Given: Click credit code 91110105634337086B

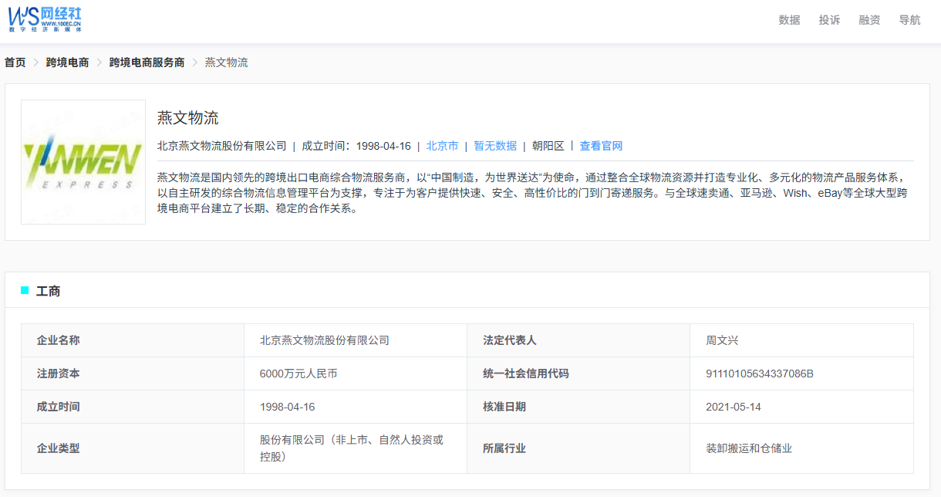Looking at the screenshot, I should 760,374.
